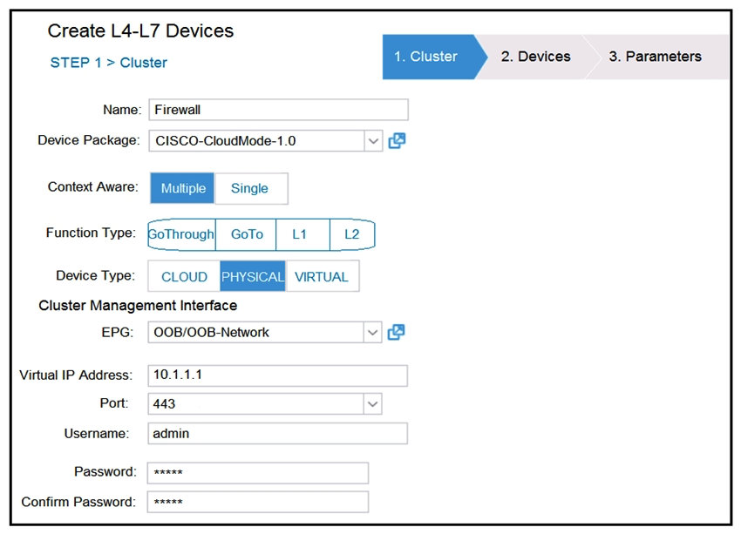Expand the Device Package dropdown arrow
The height and width of the screenshot is (534, 741).
(x=373, y=141)
